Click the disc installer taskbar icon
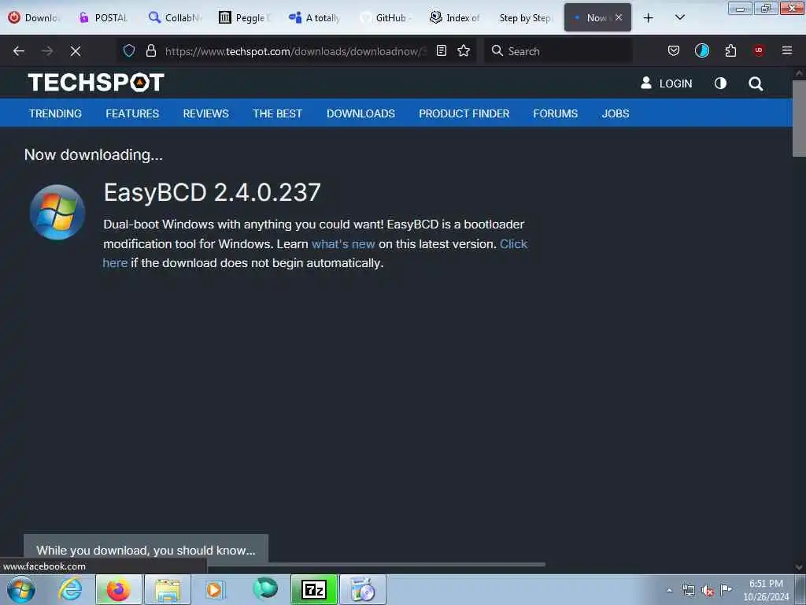806x605 pixels. click(363, 589)
